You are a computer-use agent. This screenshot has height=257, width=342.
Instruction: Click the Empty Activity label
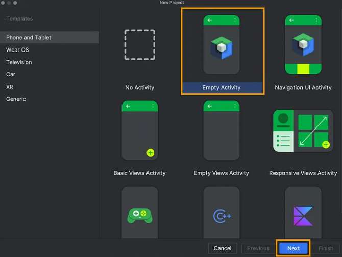tap(222, 87)
